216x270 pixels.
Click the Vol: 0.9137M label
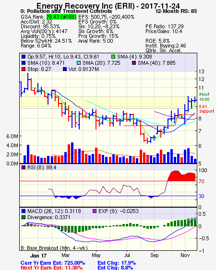pyautogui.click(x=84, y=69)
